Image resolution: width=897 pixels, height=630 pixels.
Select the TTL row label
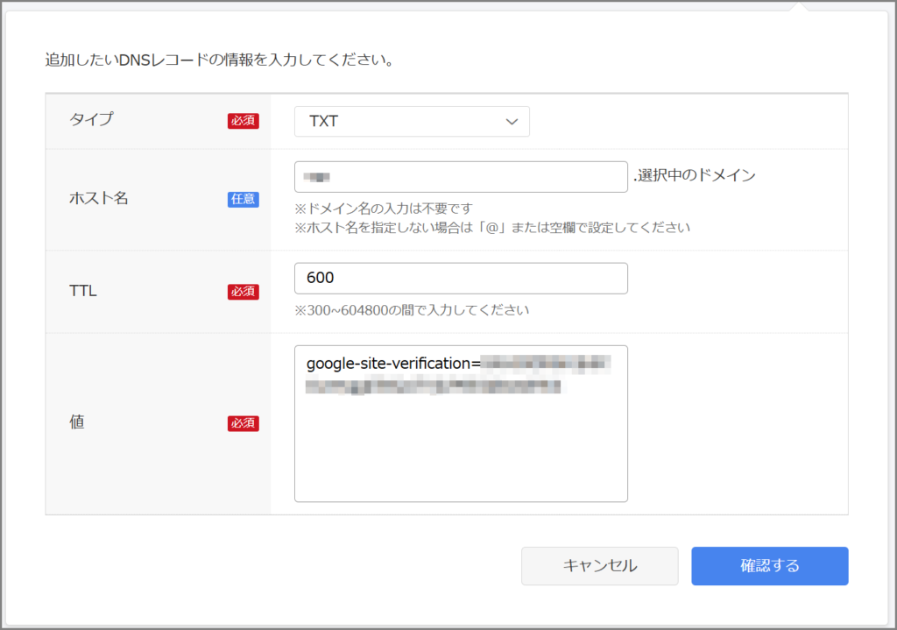pos(83,291)
